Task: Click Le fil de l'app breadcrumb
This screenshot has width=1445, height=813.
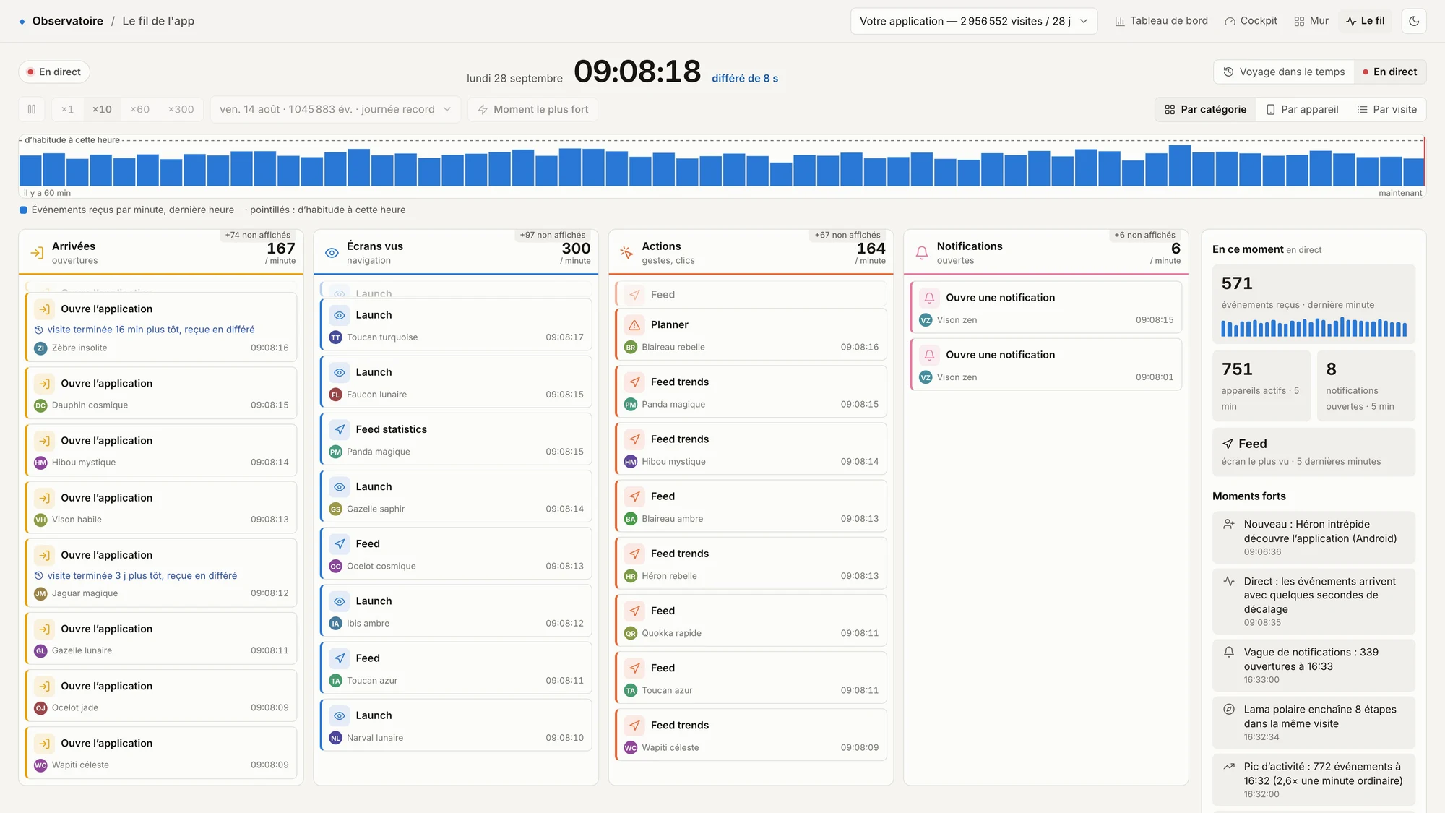Action: (158, 21)
